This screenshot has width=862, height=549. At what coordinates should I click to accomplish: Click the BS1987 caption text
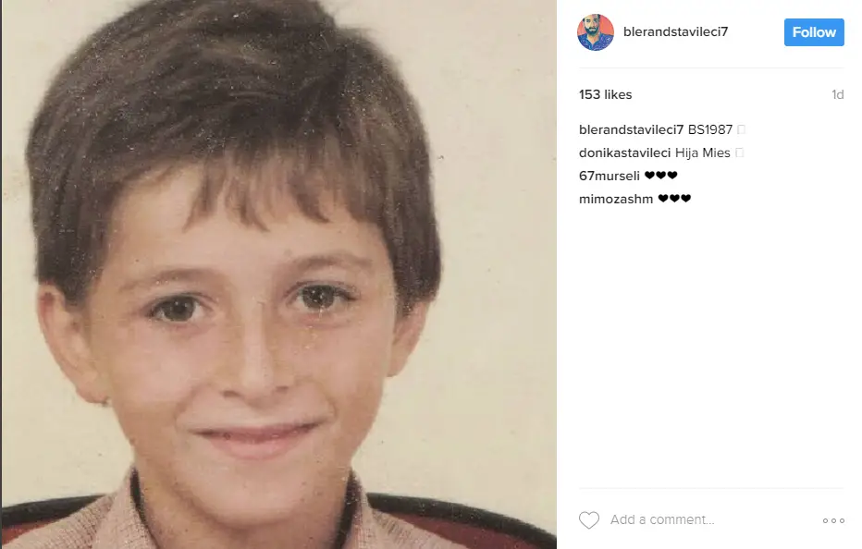[710, 129]
